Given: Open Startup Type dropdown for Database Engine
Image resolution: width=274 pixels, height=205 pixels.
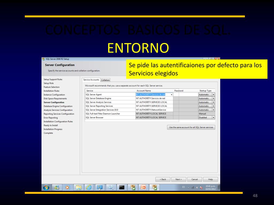Looking at the screenshot, I should 213,98.
